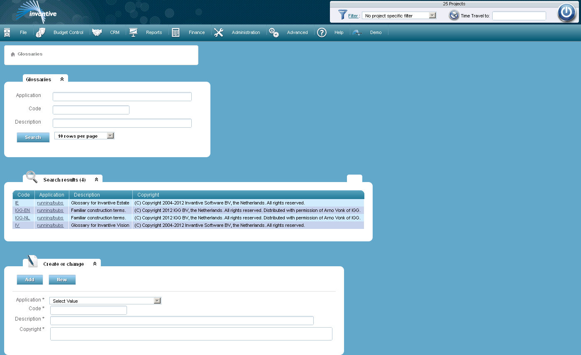Viewport: 581px width, 355px height.
Task: Click the Finance calculator icon
Action: click(x=176, y=32)
